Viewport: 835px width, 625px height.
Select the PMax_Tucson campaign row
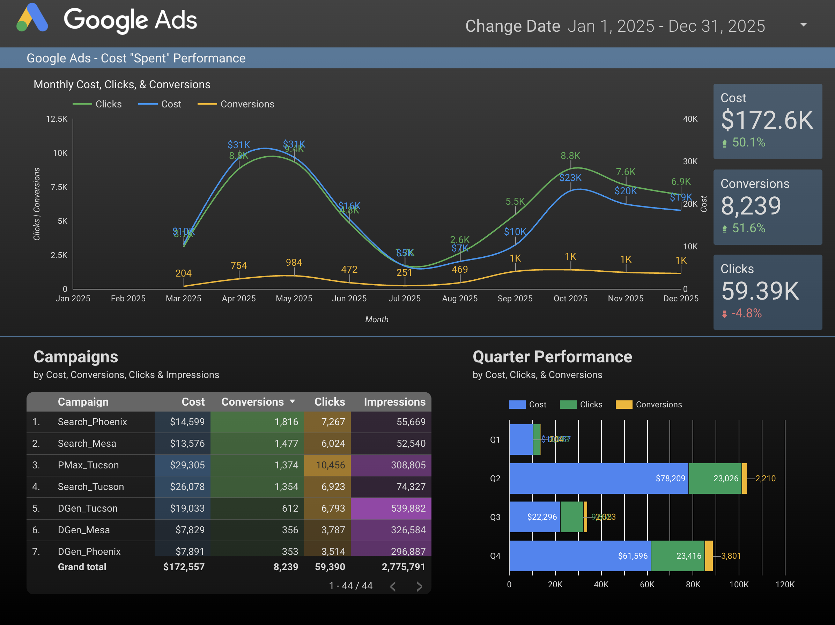pos(88,465)
